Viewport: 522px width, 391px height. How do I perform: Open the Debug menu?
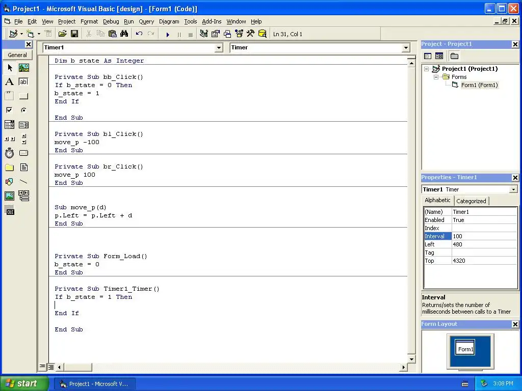tap(111, 21)
